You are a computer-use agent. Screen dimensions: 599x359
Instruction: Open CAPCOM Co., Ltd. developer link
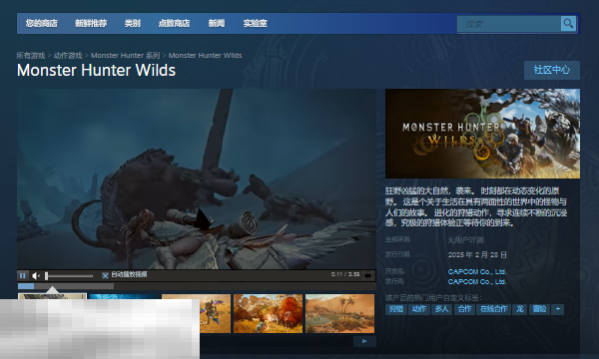[477, 271]
